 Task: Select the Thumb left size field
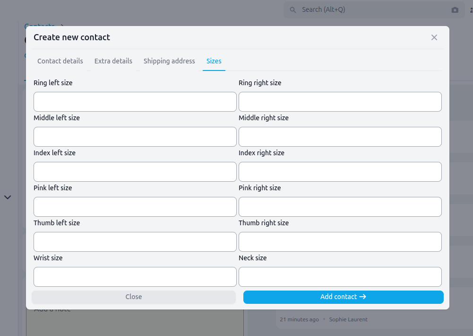[x=135, y=242]
